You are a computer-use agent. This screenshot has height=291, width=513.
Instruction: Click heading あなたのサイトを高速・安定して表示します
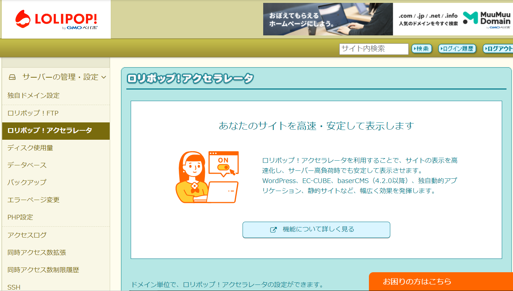coord(316,126)
